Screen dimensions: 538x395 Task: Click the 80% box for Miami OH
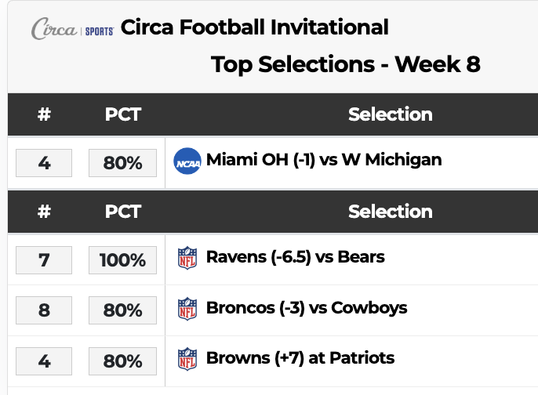pyautogui.click(x=123, y=163)
